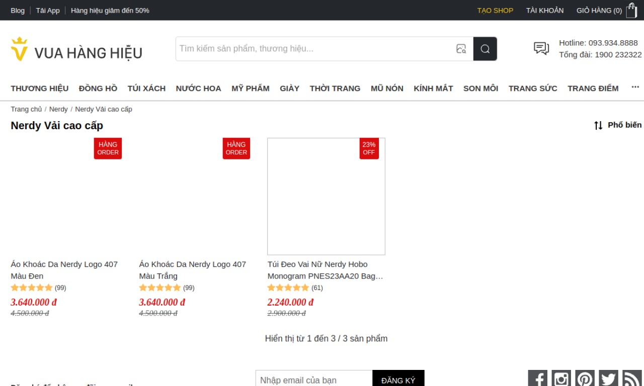644x386 pixels.
Task: Open the TÀI KHOẢN account link
Action: [545, 11]
